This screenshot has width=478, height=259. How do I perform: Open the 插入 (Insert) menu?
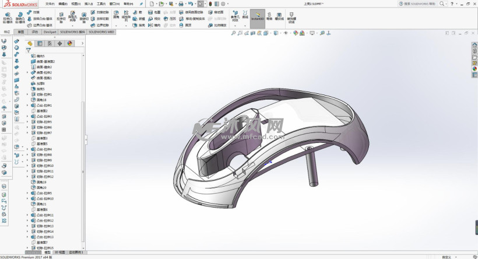click(89, 4)
